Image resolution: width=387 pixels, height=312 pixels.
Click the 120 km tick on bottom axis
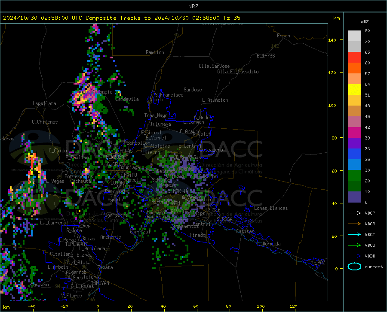(x=293, y=306)
